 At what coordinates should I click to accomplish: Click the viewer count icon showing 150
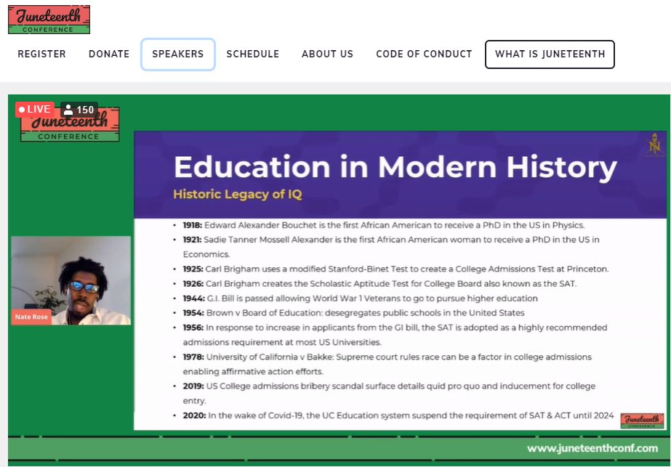click(x=79, y=110)
